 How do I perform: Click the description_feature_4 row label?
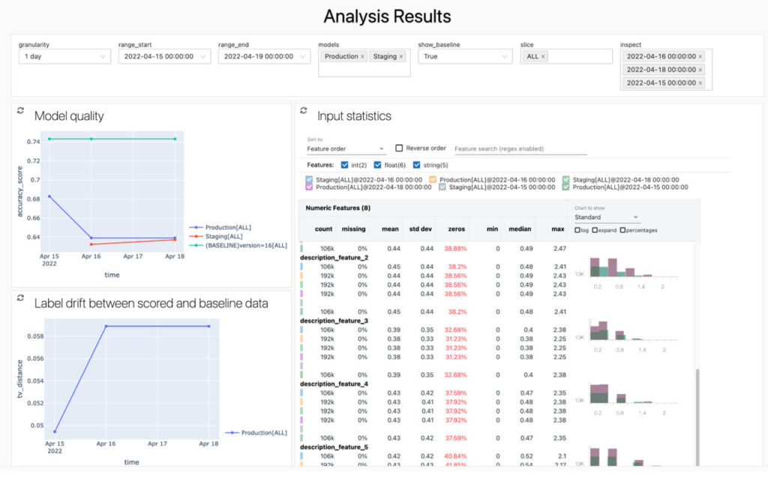[334, 384]
